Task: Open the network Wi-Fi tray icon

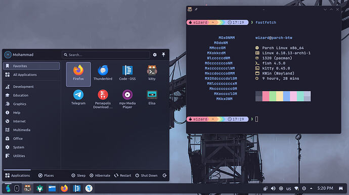Action: pos(296,188)
